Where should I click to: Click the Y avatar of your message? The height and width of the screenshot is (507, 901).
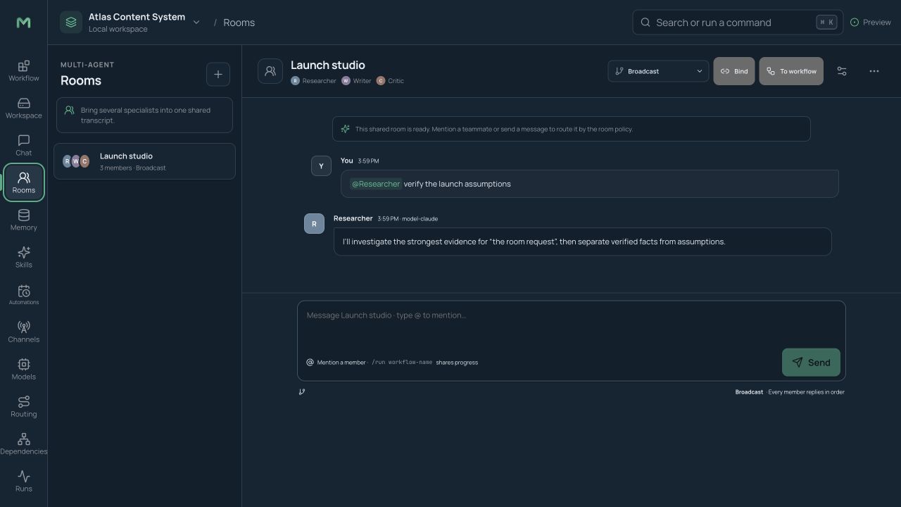(x=321, y=165)
